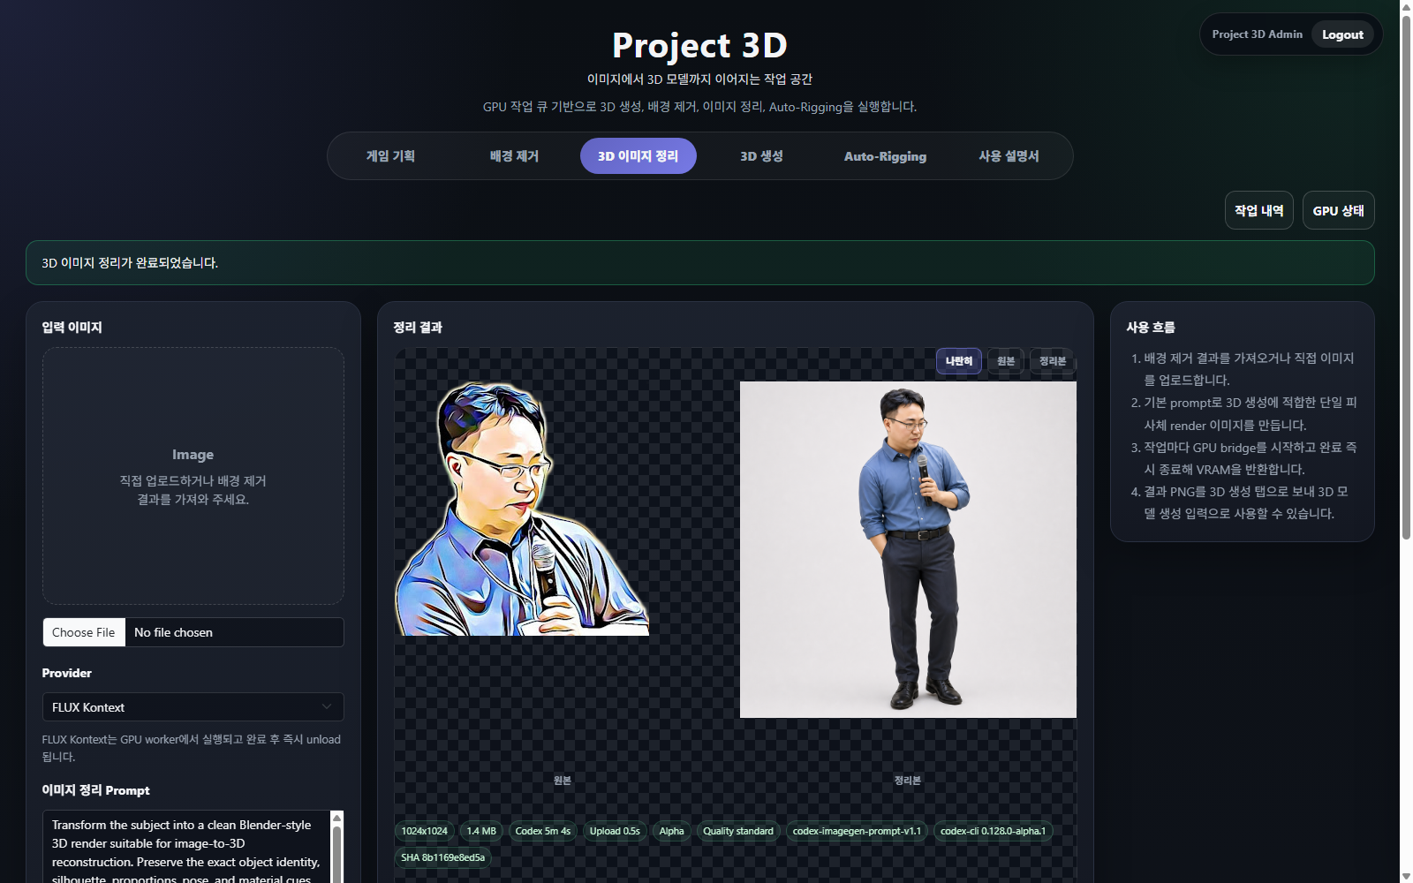
Task: Click the page scrollbar up arrow
Action: pos(1406,6)
